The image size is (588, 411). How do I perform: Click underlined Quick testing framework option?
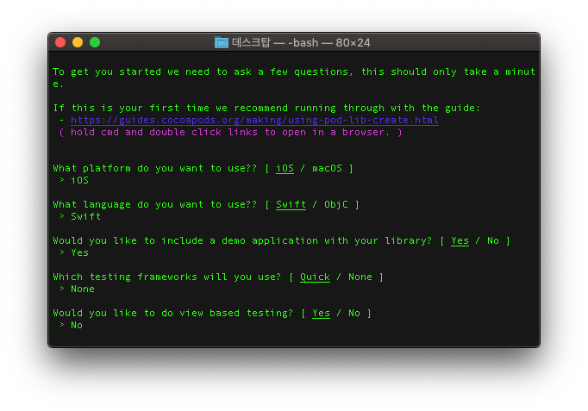tap(315, 277)
